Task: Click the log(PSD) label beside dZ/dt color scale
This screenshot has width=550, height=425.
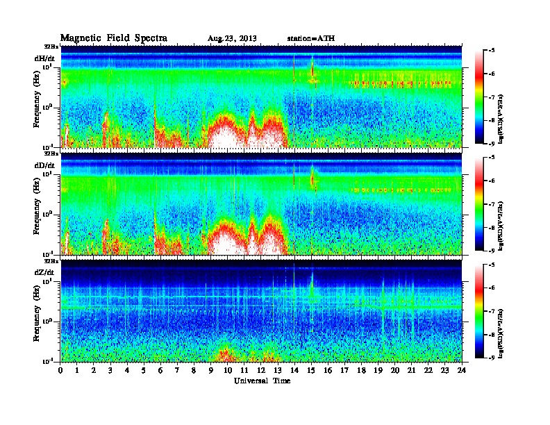Action: [501, 333]
